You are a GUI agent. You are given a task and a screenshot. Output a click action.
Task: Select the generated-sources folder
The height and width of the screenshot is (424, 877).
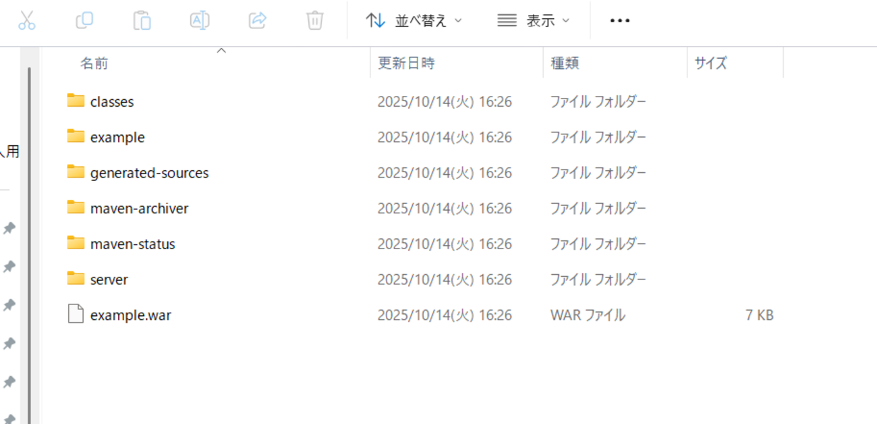point(138,173)
